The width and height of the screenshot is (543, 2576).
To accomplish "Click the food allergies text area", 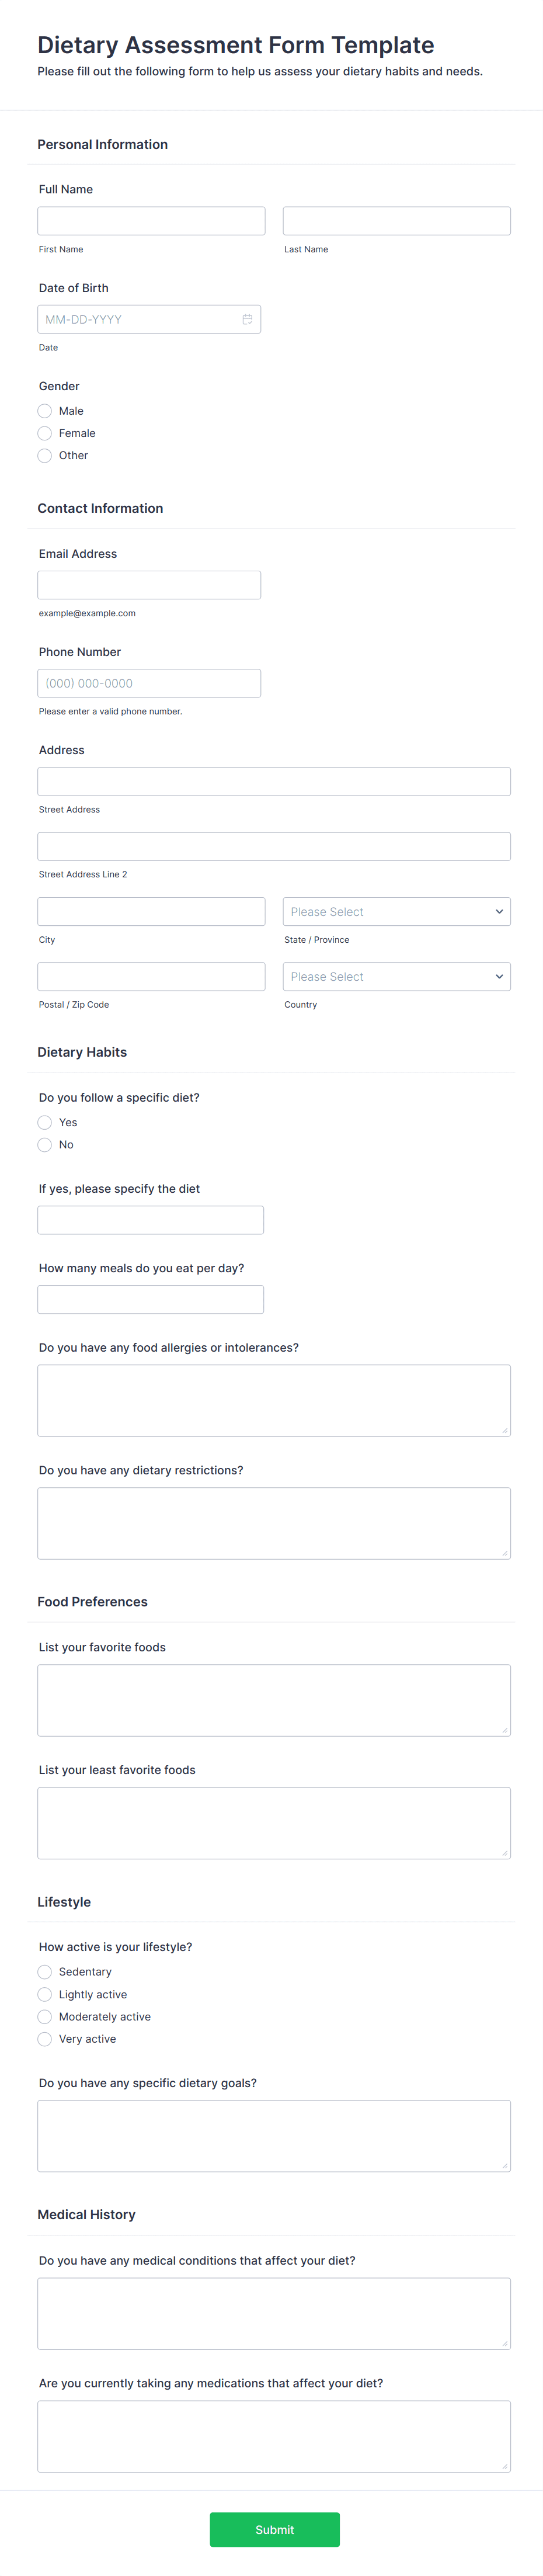I will click(274, 1400).
